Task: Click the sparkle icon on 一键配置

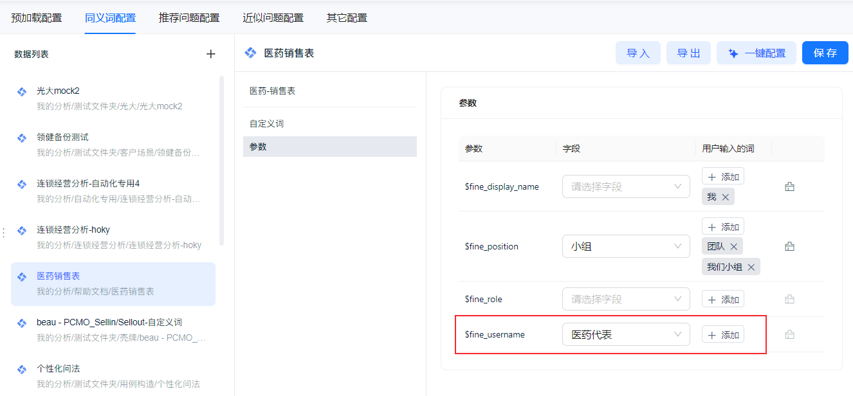Action: coord(733,53)
